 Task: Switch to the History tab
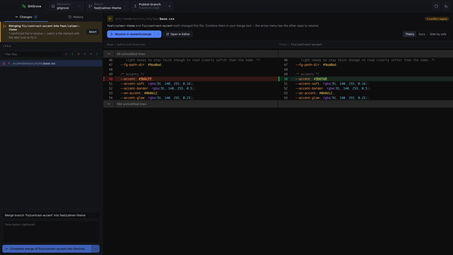click(x=76, y=17)
